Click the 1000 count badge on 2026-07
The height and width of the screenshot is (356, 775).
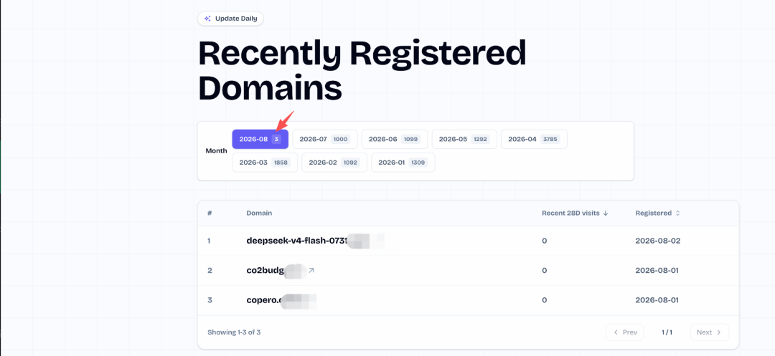pyautogui.click(x=340, y=140)
